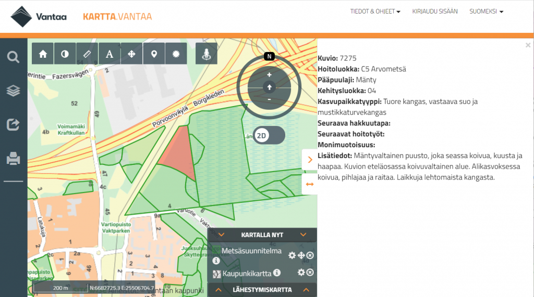Remove the Kaupunkikartta layer
Image resolution: width=534 pixels, height=297 pixels.
[310, 272]
